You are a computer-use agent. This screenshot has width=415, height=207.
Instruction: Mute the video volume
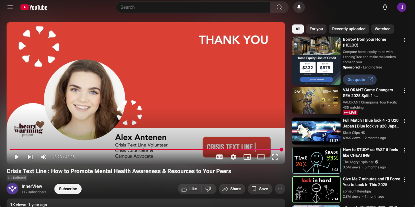(44, 157)
